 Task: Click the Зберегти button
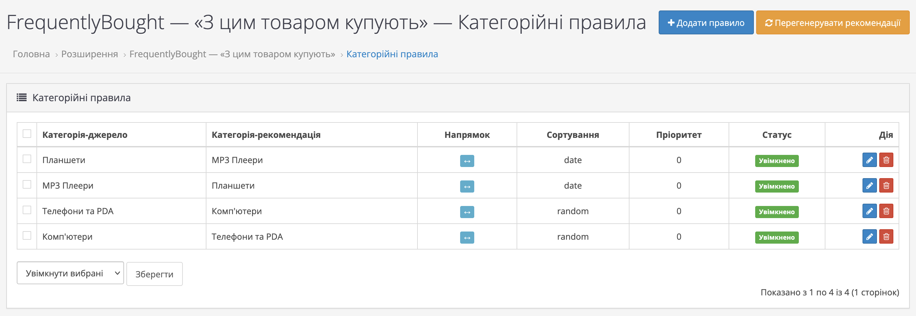click(154, 274)
